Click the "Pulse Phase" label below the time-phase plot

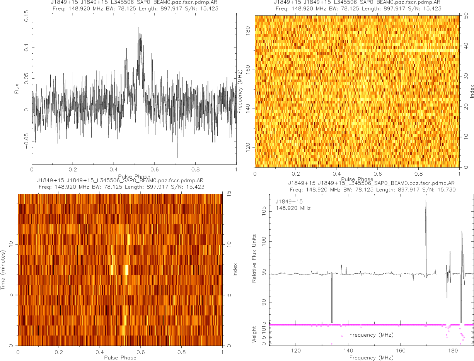pos(120,358)
